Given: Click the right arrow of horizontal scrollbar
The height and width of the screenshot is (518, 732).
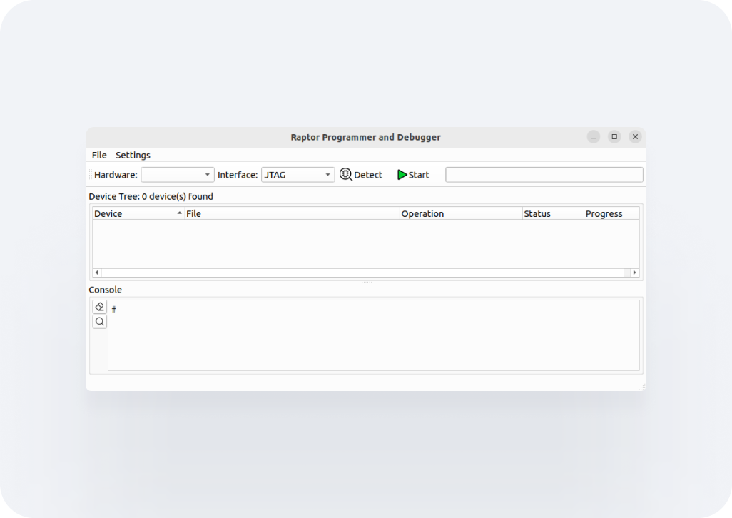Looking at the screenshot, I should [634, 273].
